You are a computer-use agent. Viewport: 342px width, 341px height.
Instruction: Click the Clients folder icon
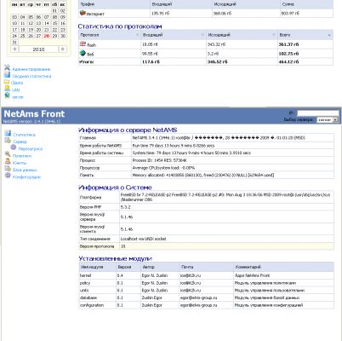pyautogui.click(x=7, y=82)
